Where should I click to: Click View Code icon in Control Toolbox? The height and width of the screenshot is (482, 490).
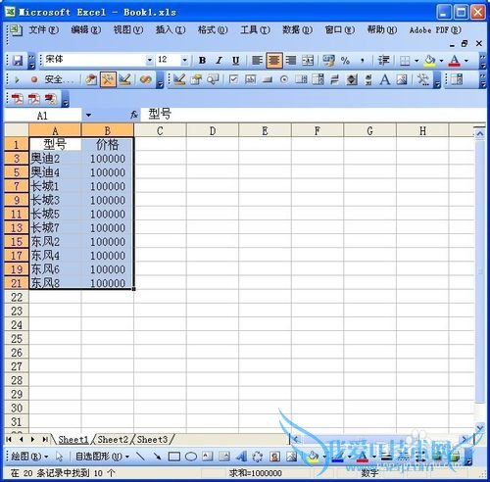pyautogui.click(x=213, y=79)
